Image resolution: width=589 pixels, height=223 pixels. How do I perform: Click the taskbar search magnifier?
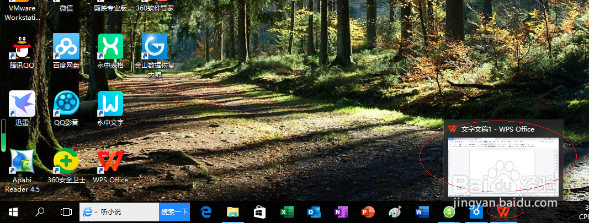click(39, 212)
